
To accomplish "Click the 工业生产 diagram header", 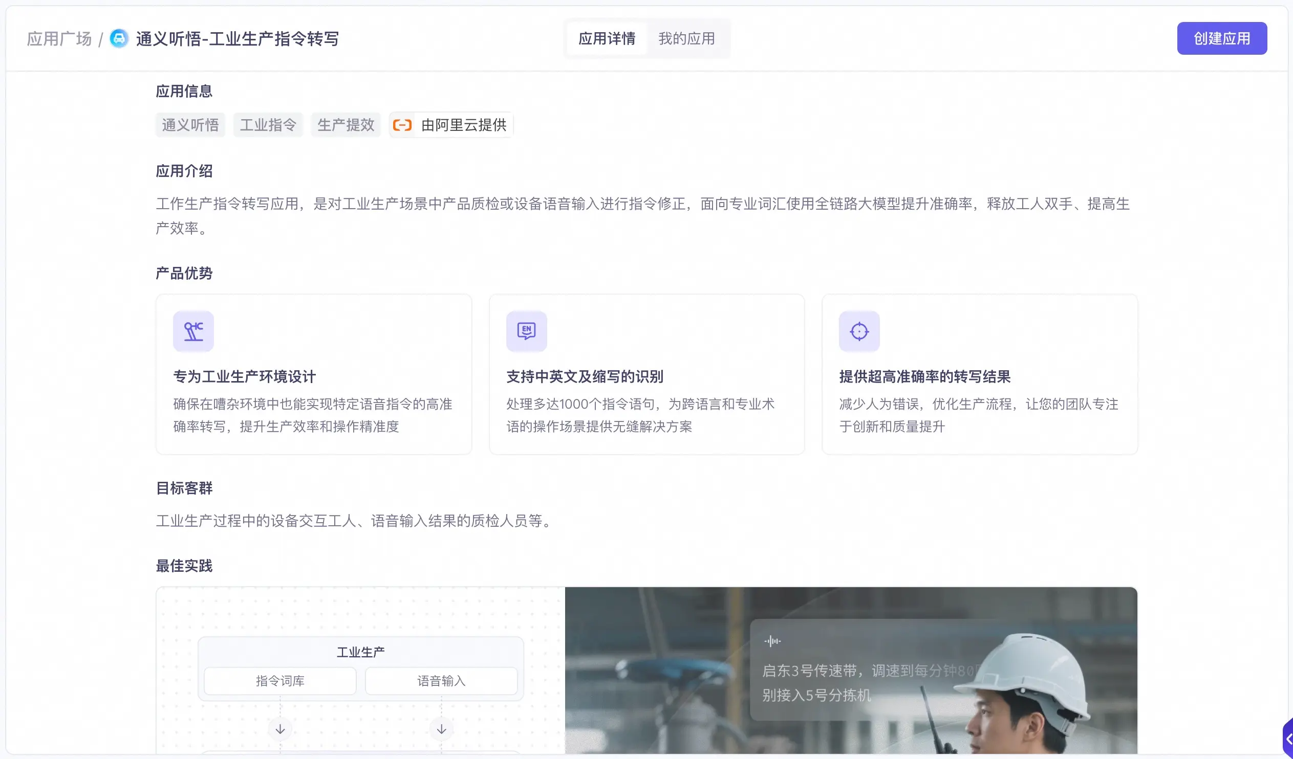I will point(361,652).
